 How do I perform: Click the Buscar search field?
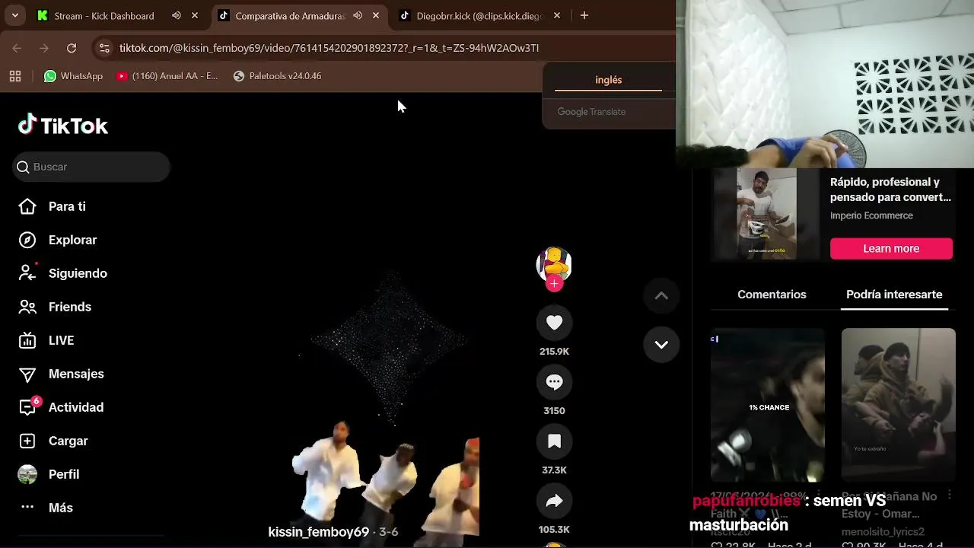(x=91, y=167)
